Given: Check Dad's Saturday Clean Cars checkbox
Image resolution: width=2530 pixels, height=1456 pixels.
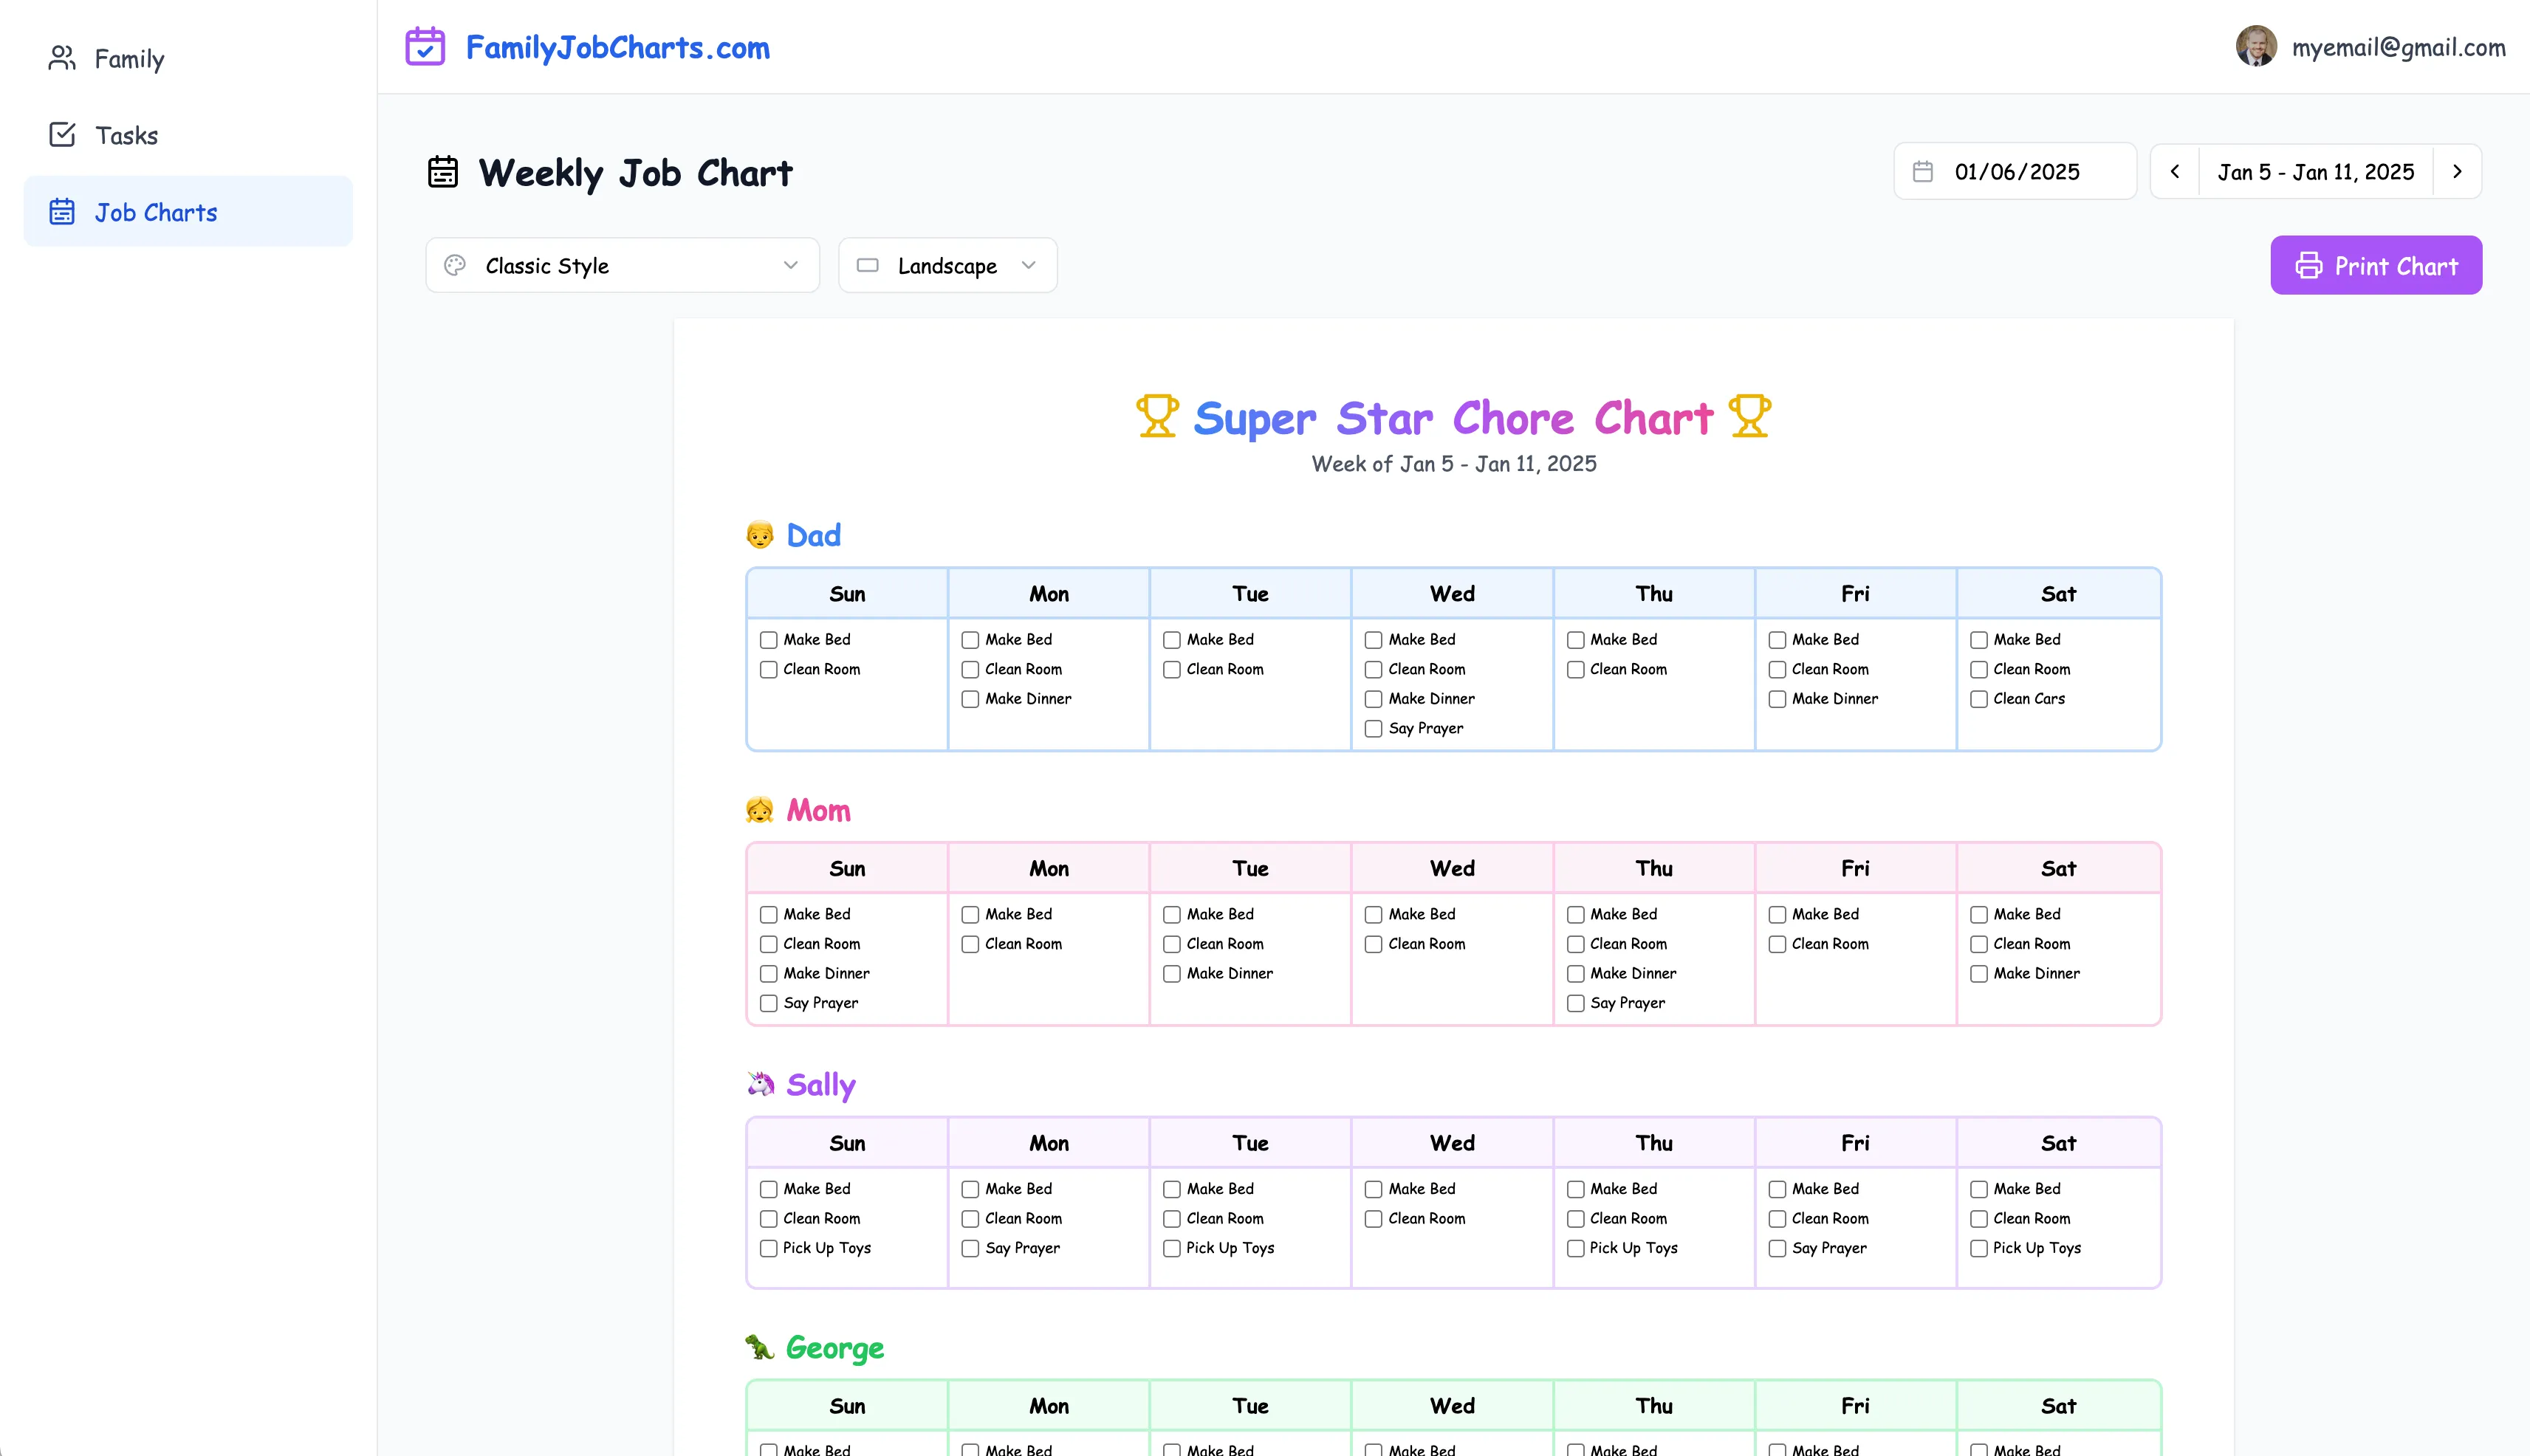Looking at the screenshot, I should tap(1978, 699).
